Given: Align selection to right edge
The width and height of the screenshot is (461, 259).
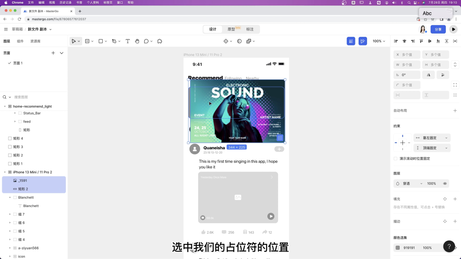Looking at the screenshot, I should click(x=413, y=41).
